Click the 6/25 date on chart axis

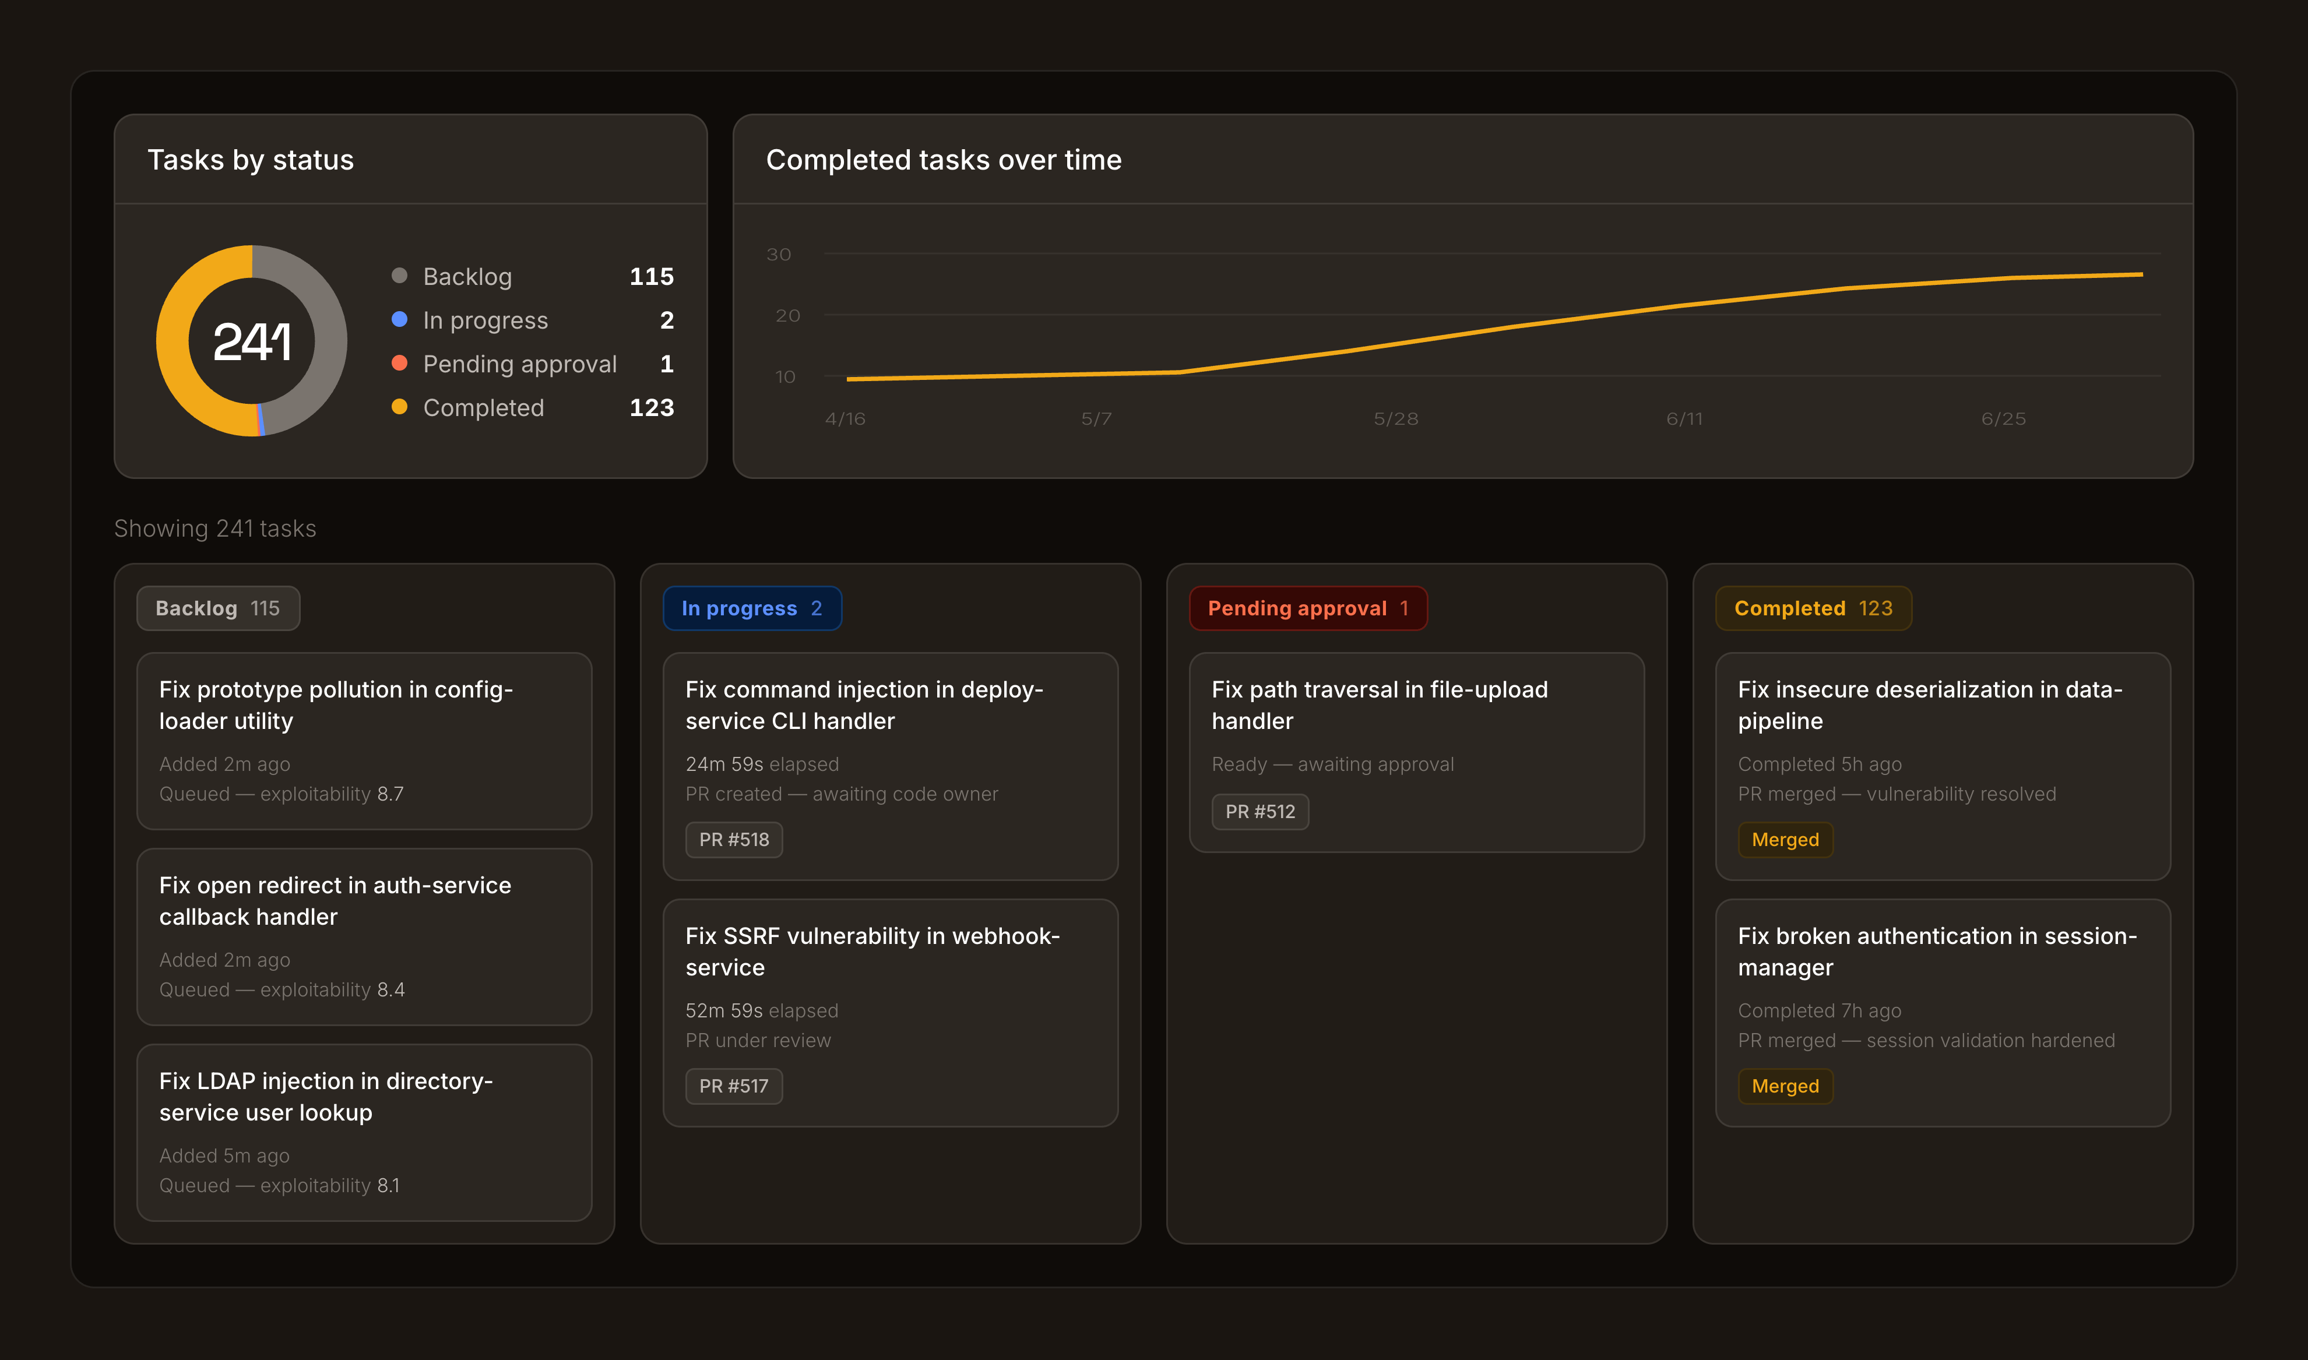2004,419
